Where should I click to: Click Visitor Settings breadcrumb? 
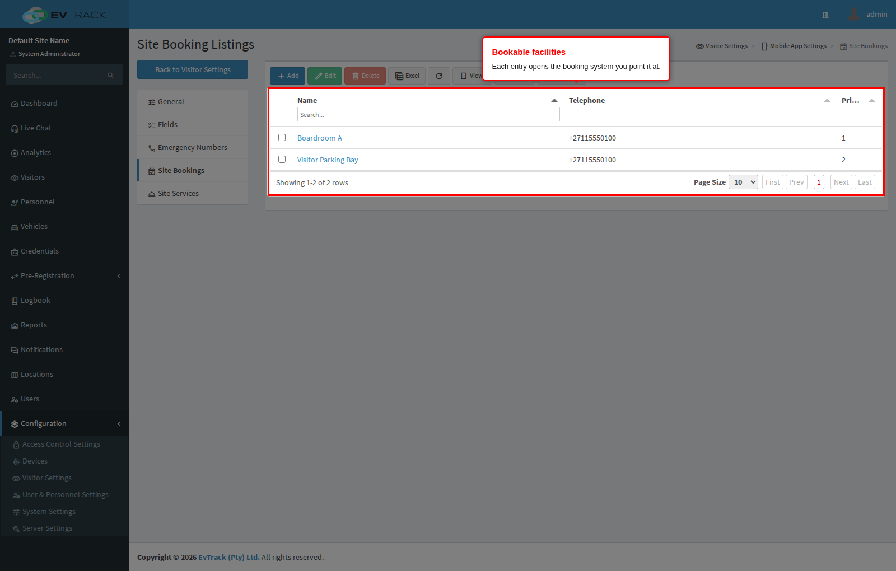coord(722,46)
